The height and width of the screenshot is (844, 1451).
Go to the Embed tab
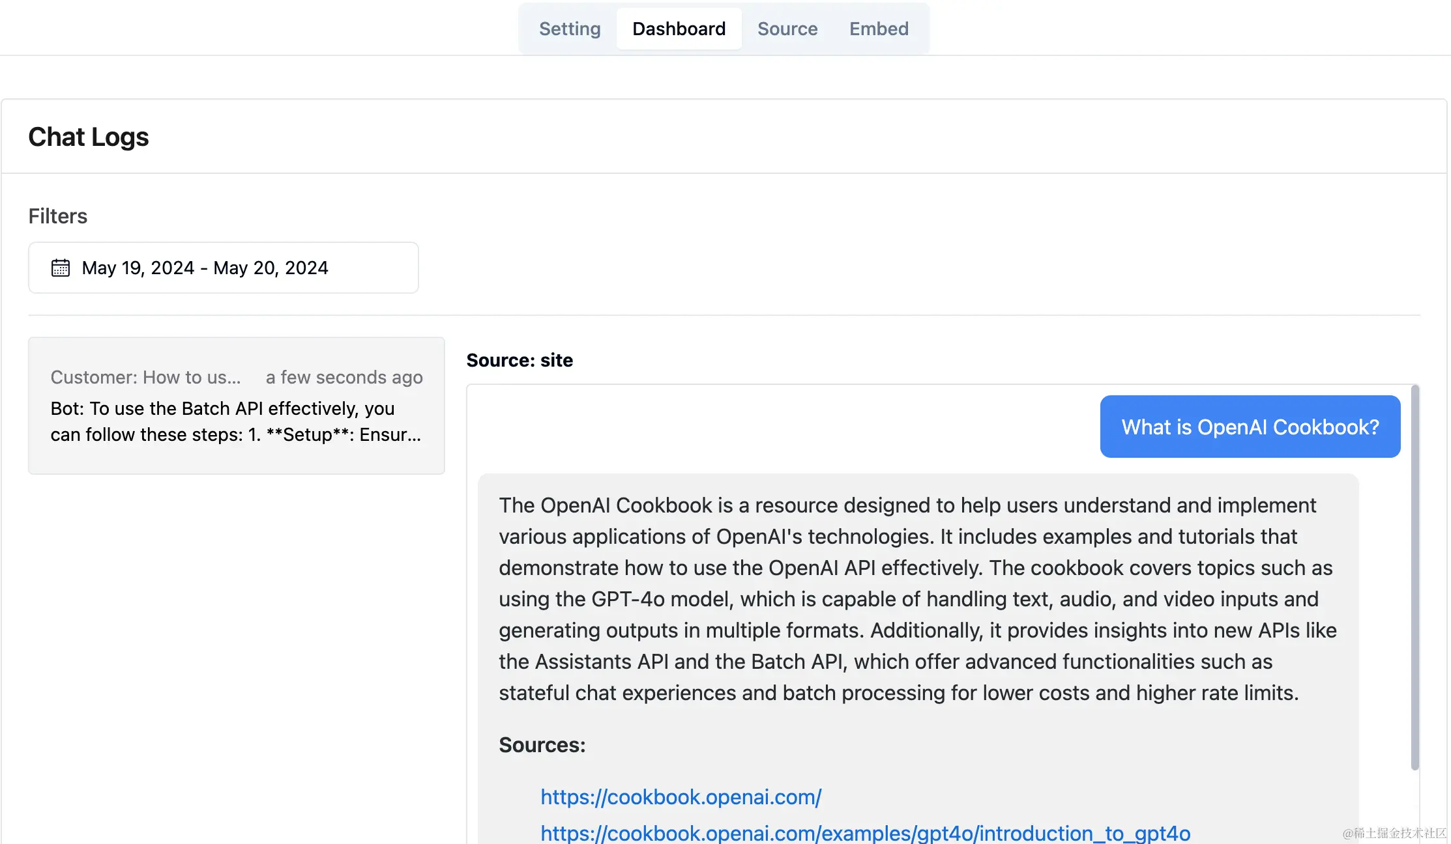coord(878,29)
